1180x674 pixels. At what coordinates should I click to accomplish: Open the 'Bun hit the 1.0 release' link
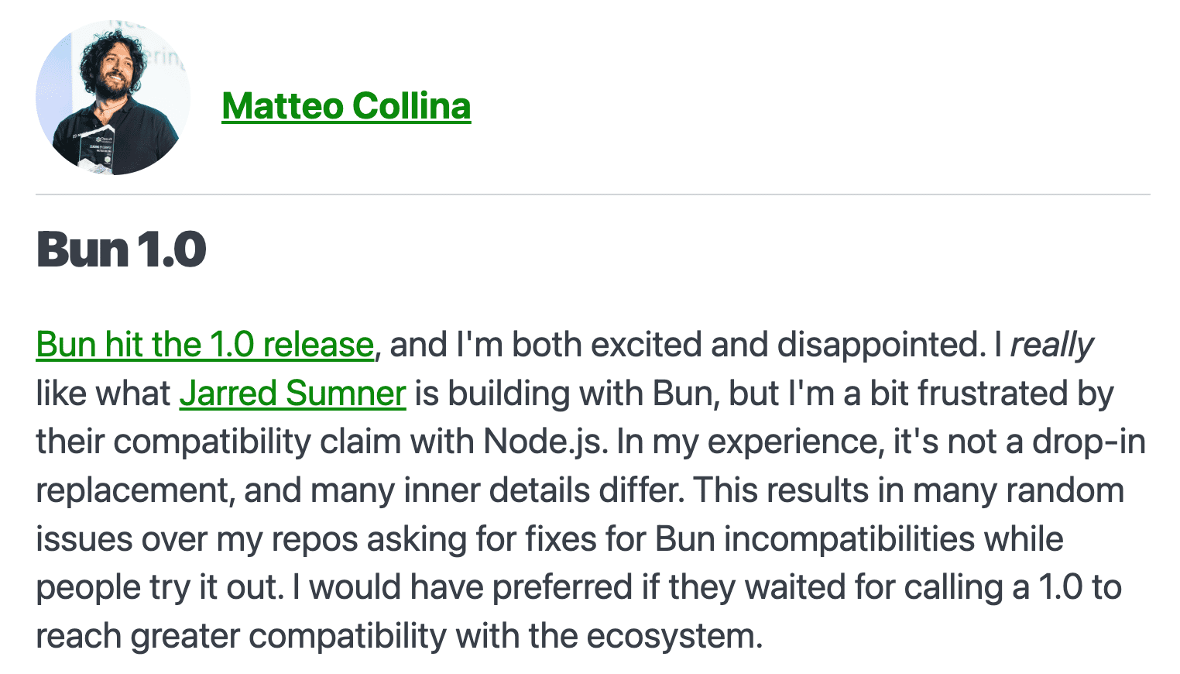click(x=205, y=345)
